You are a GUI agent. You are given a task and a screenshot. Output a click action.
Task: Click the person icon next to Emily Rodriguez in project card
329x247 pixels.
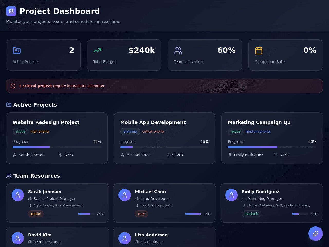tap(230, 155)
